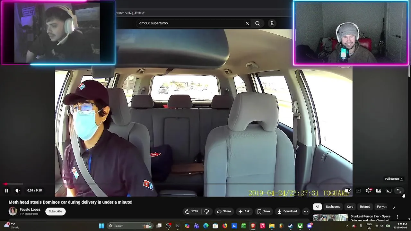Open ENG US language switcher

click(x=369, y=226)
